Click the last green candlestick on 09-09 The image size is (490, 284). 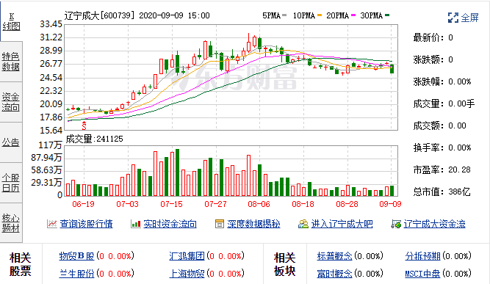point(392,69)
